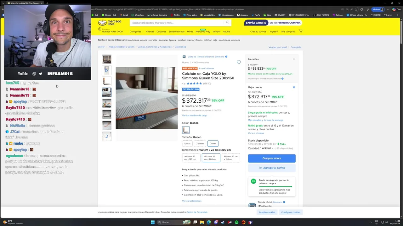
Task: Open Steam from the taskbar
Action: point(223,222)
